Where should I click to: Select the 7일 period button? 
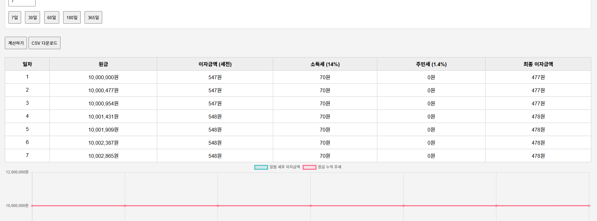tap(15, 18)
